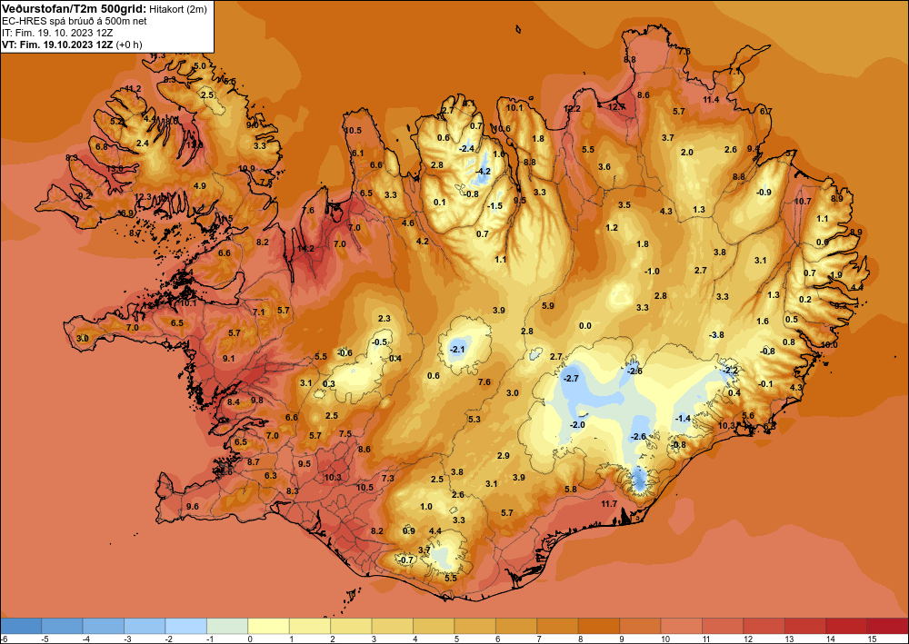909x644 pixels.
Task: Click the 14.2 temperature value
Action: [305, 249]
